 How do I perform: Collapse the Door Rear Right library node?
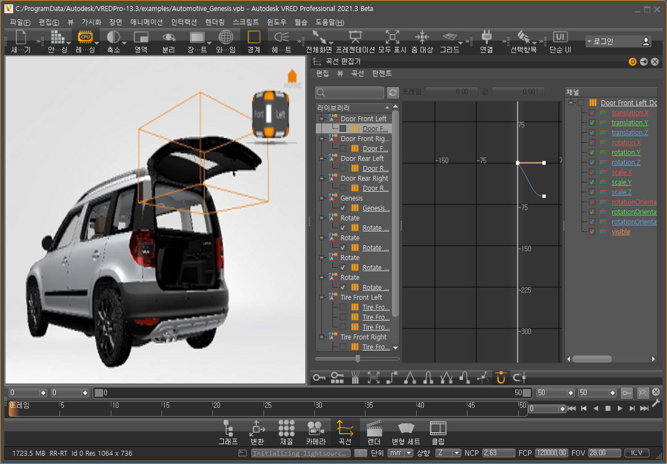tap(321, 179)
